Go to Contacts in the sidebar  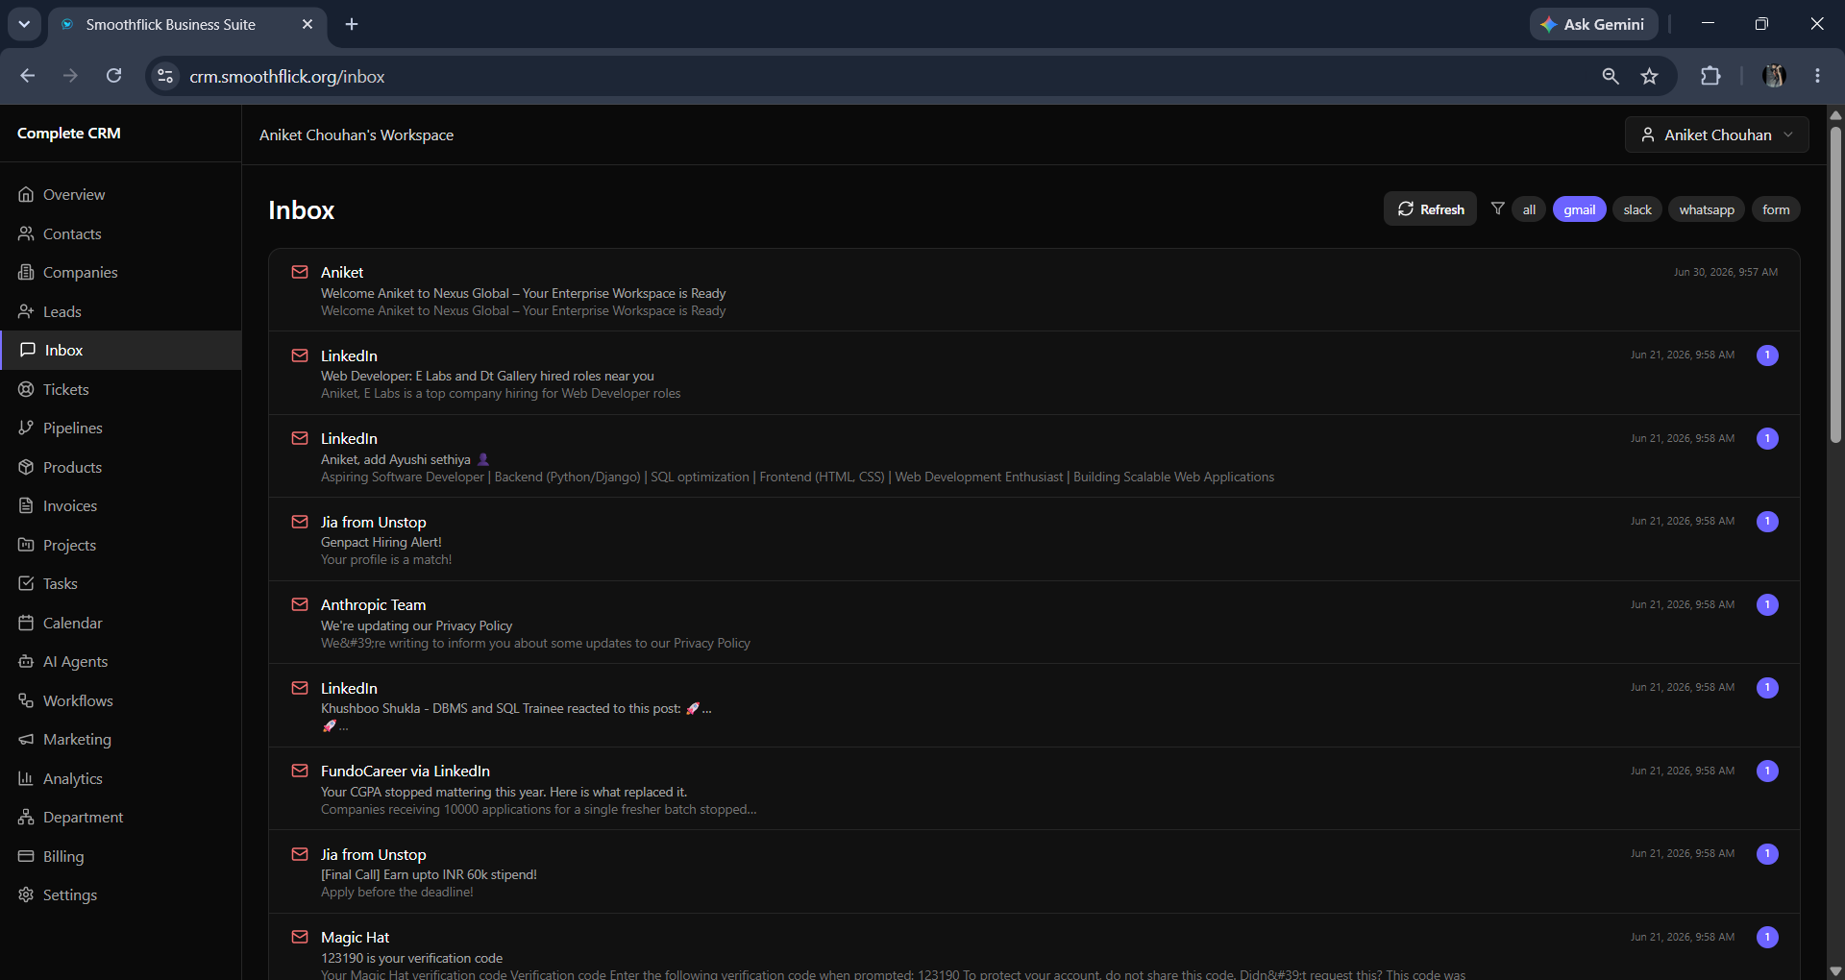point(121,233)
